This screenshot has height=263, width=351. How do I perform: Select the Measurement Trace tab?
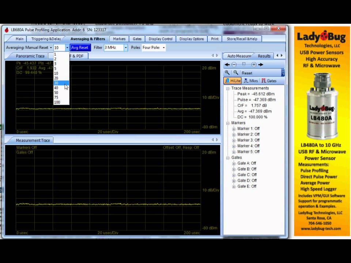(33, 140)
